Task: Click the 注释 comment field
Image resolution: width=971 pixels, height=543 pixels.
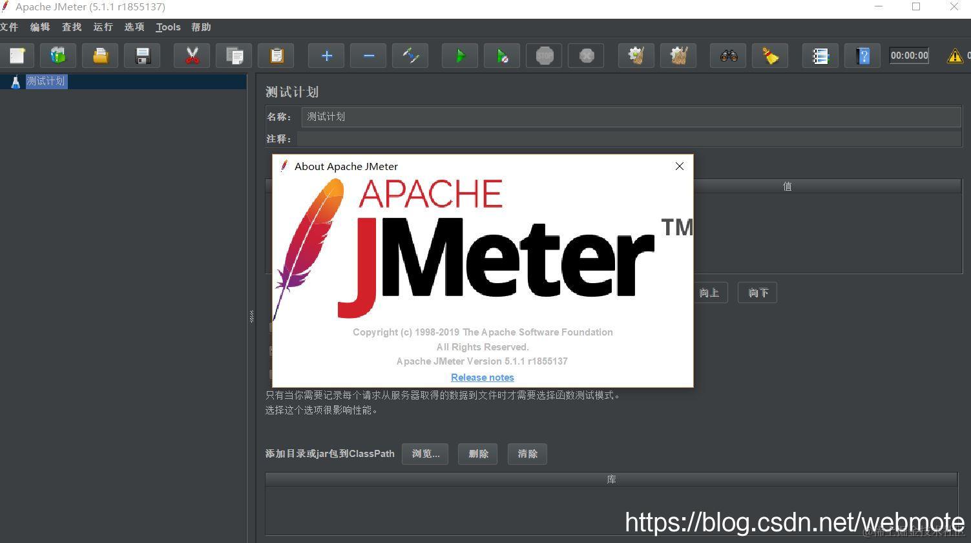Action: (x=629, y=139)
